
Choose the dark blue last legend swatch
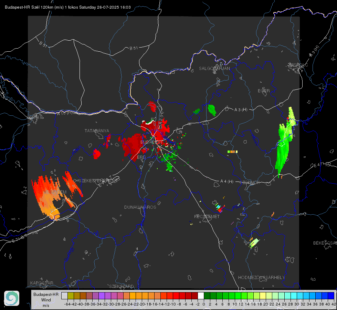(x=331, y=296)
